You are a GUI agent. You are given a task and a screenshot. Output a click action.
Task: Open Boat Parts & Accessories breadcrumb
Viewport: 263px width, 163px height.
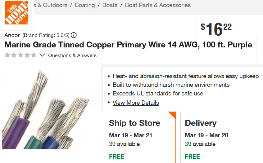click(158, 5)
